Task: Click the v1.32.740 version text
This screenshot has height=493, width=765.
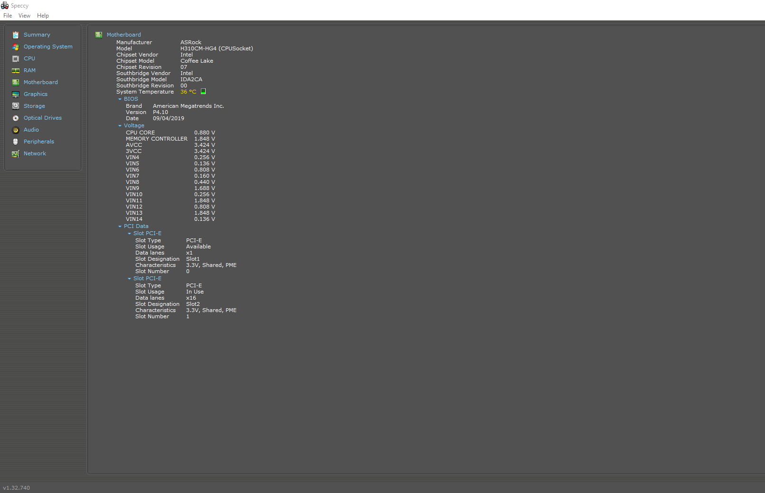Action: click(16, 488)
